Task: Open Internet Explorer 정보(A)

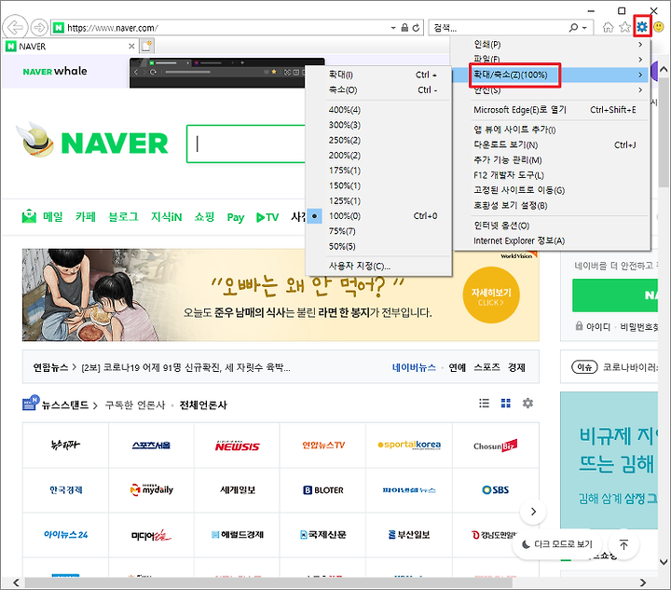Action: (552, 240)
